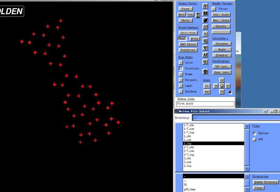Show Geom. conv. plot
This screenshot has height=192, width=280.
pyautogui.click(x=222, y=72)
